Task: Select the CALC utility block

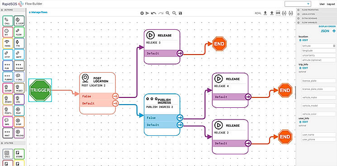Action: pyautogui.click(x=8, y=154)
